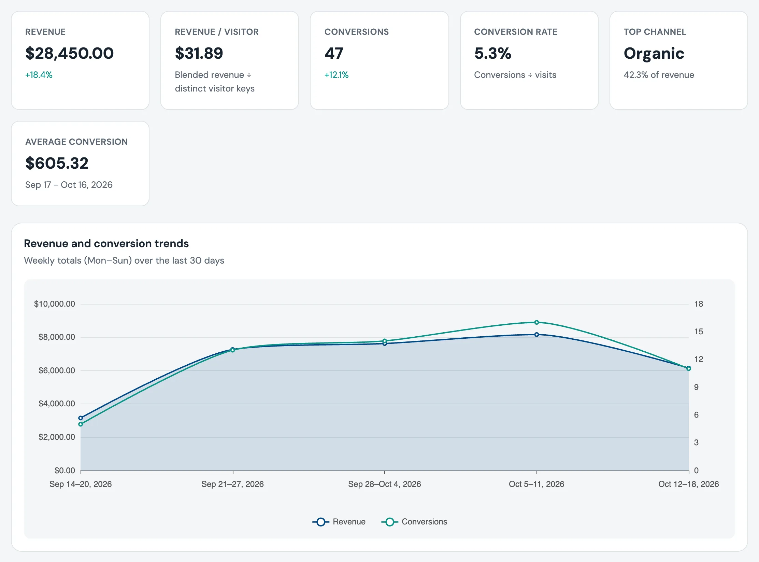759x562 pixels.
Task: Click the 'Blended revenue ÷' description
Action: point(213,75)
